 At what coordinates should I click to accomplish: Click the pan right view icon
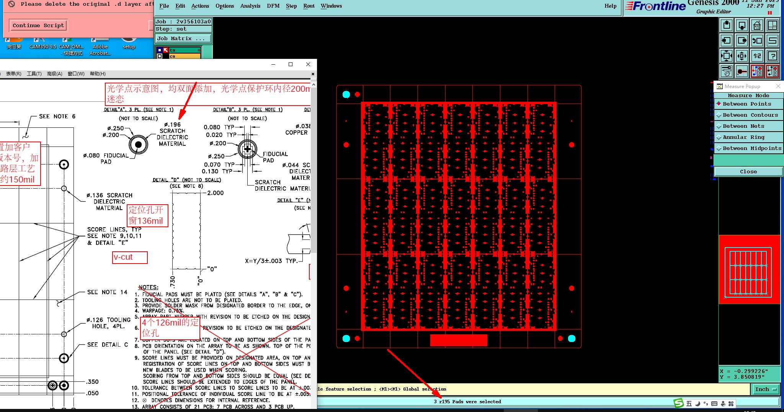point(742,41)
